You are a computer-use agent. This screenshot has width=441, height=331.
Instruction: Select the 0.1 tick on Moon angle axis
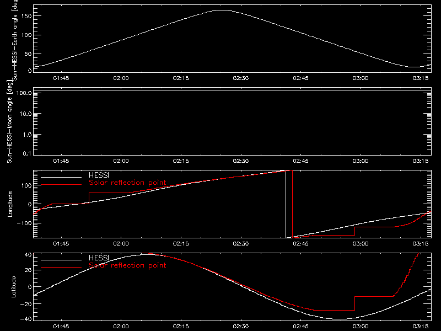coord(27,153)
